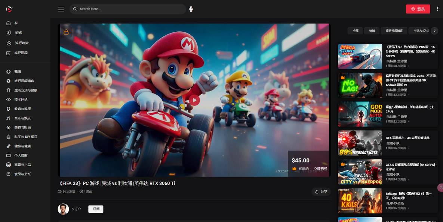Toggle the hamburger menu icon
This screenshot has height=222, width=443.
(x=61, y=9)
